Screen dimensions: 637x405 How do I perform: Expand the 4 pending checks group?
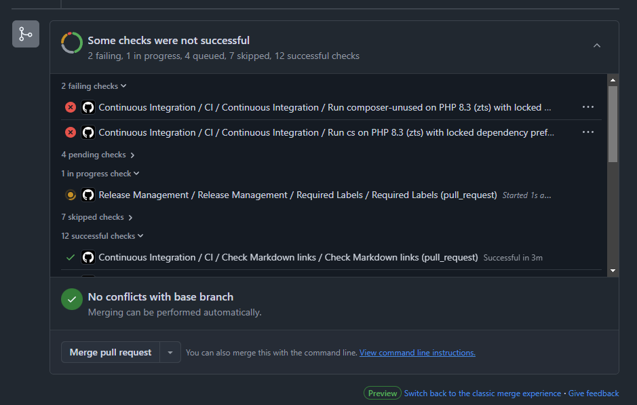(98, 155)
